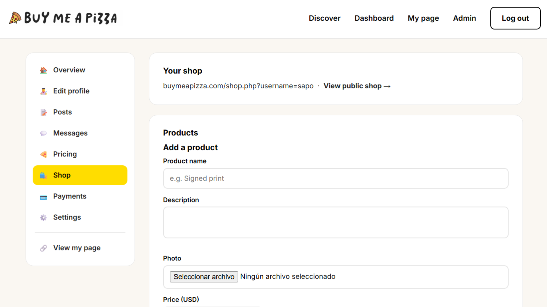Image resolution: width=547 pixels, height=307 pixels.
Task: Click the 'Products' heading
Action: point(180,133)
